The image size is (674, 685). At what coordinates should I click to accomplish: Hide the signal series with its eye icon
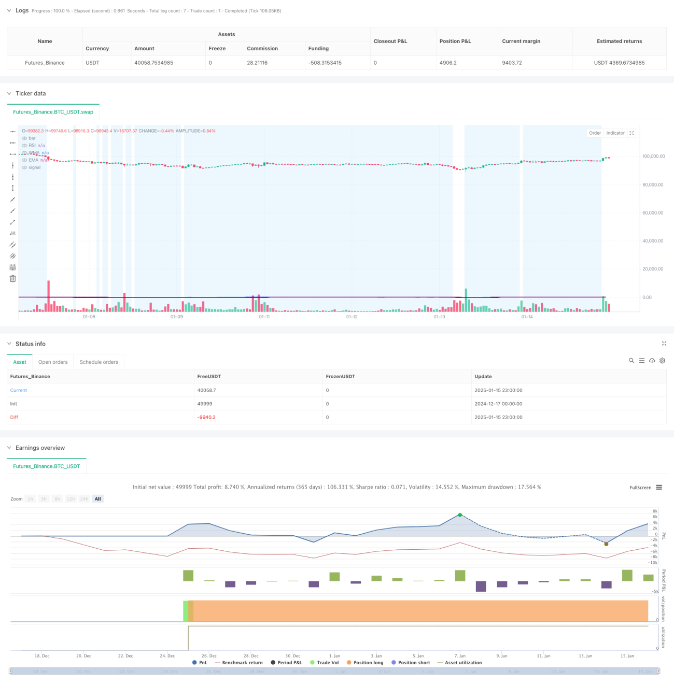(x=24, y=167)
